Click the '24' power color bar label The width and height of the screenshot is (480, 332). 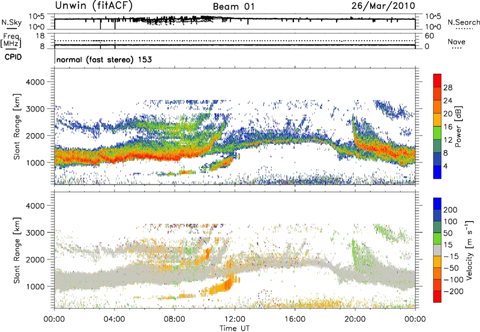pyautogui.click(x=448, y=101)
